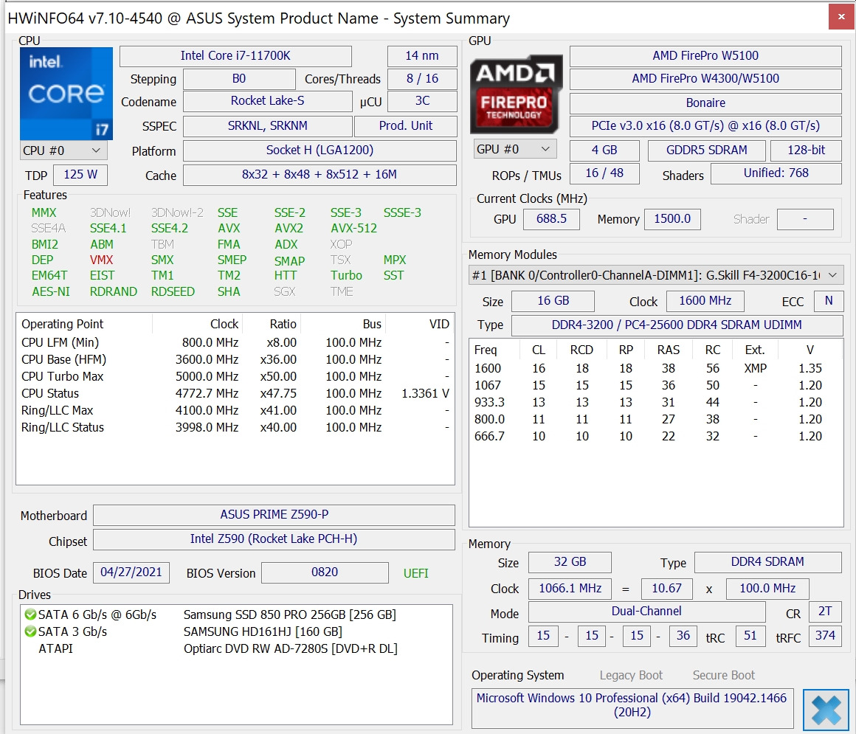Click the blue X button near Operating System
The width and height of the screenshot is (856, 734).
tap(826, 710)
